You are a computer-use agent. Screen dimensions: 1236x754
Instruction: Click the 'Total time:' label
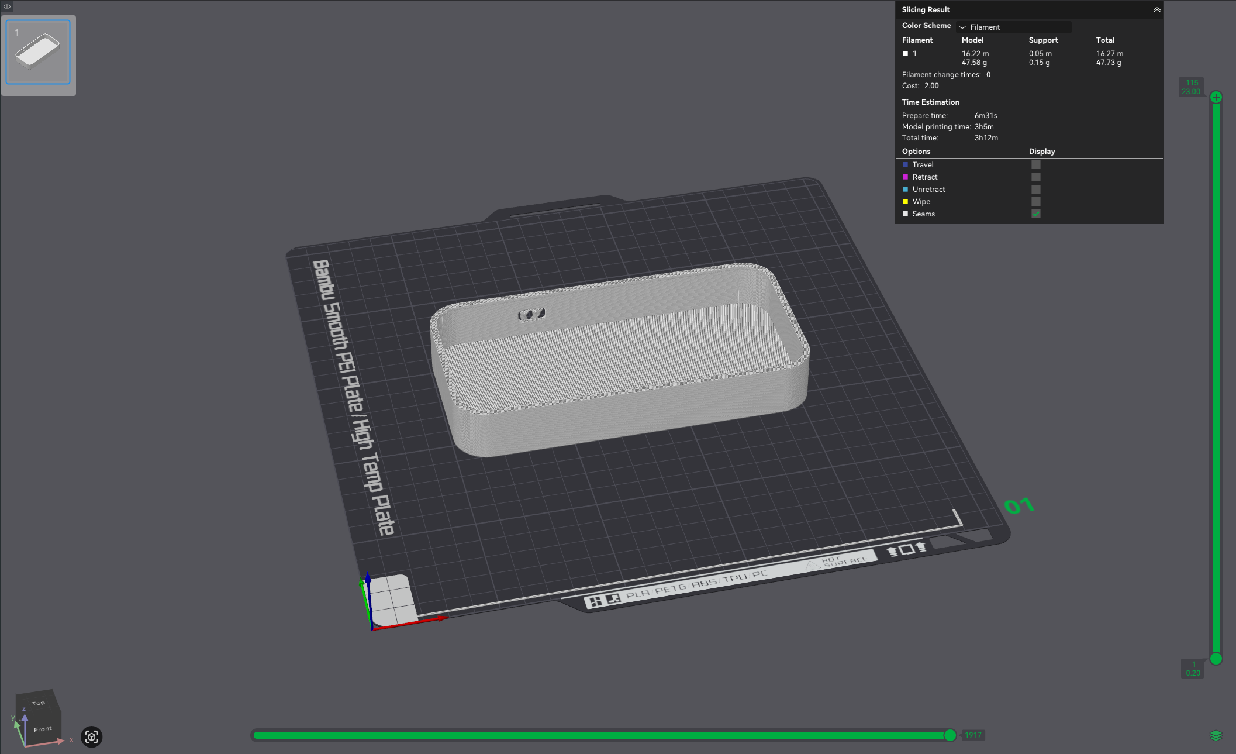(x=920, y=138)
